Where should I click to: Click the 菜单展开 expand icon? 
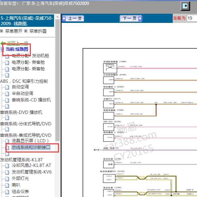tap(2, 31)
